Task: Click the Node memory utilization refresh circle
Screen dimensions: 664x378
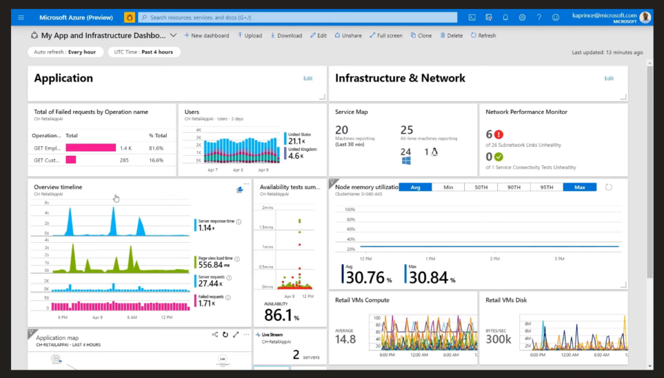Action: pyautogui.click(x=608, y=187)
